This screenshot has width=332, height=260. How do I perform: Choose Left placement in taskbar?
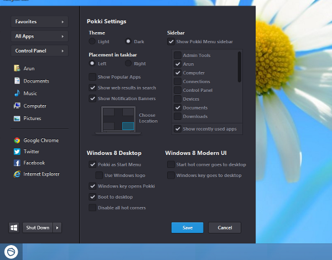point(92,63)
